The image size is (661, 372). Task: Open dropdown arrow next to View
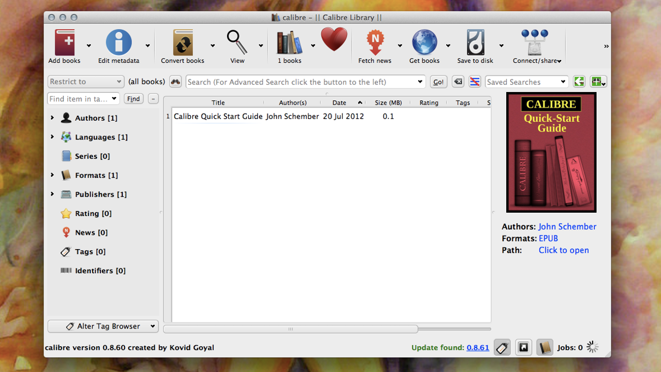tap(261, 46)
